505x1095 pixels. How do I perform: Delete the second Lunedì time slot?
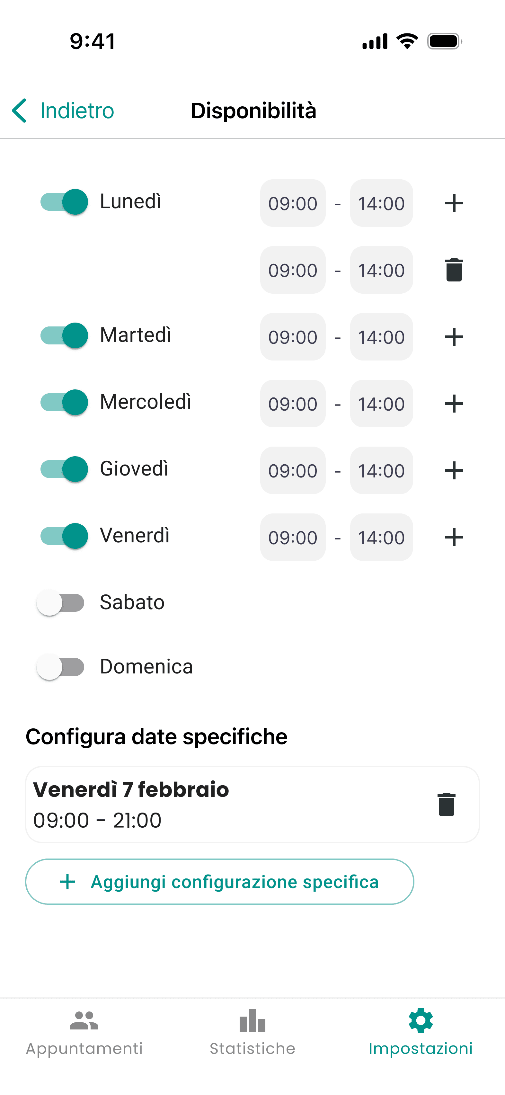point(454,270)
